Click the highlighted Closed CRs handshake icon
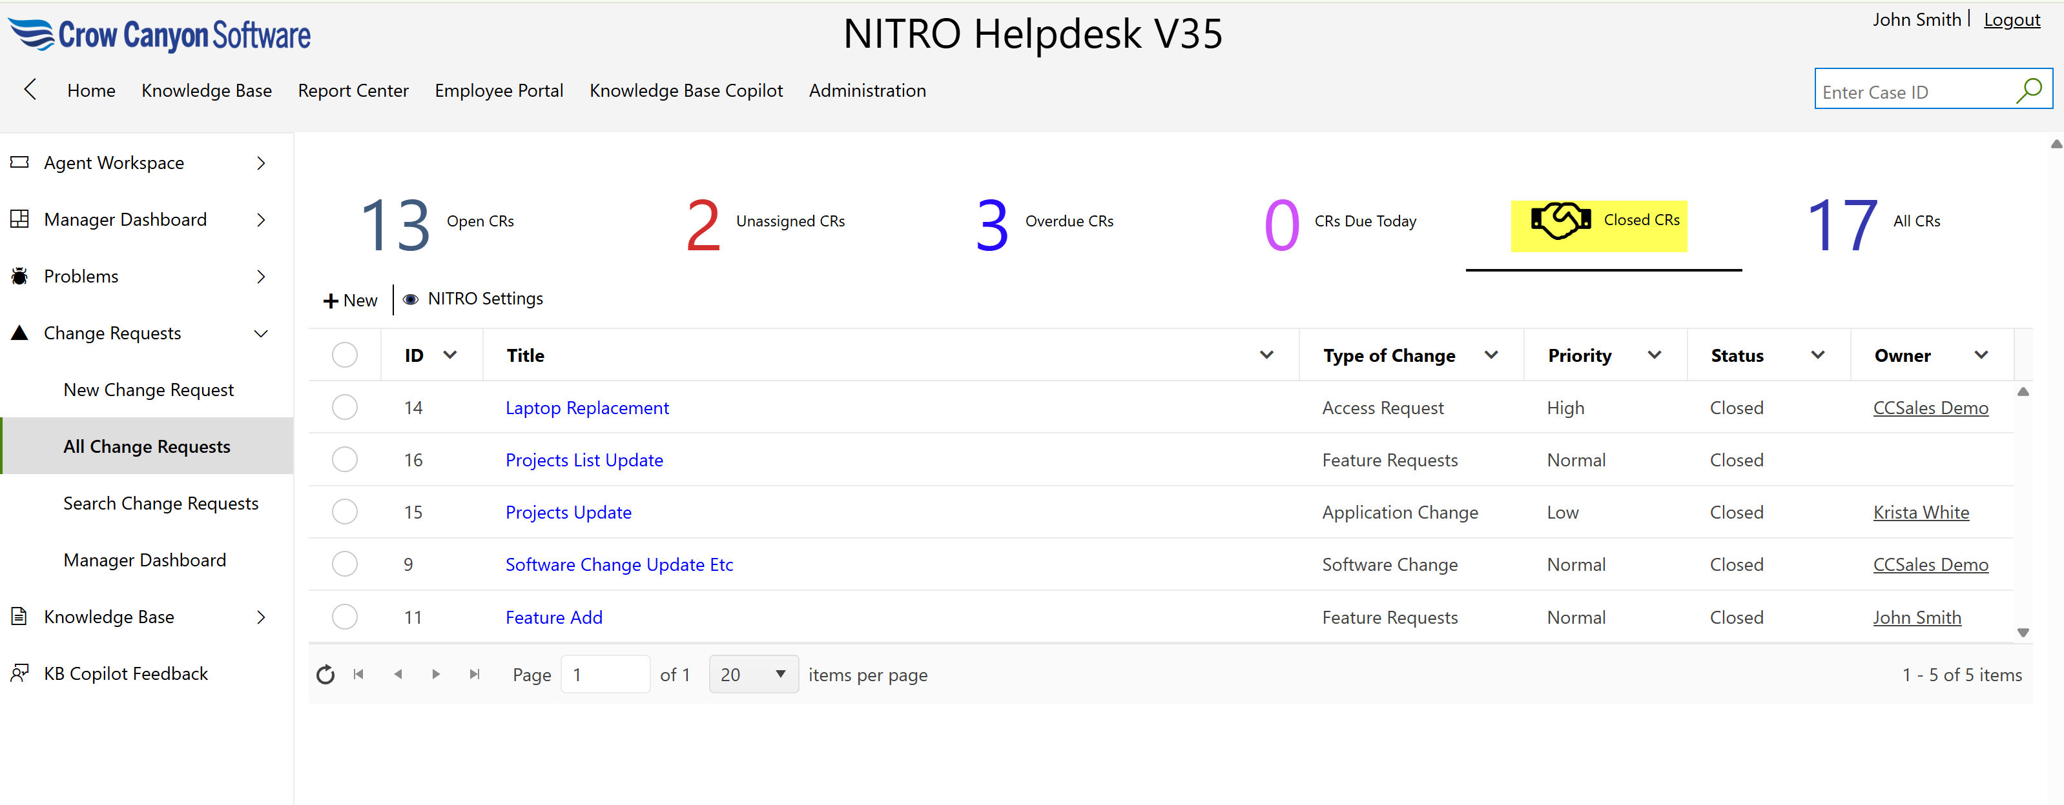2064x805 pixels. click(x=1558, y=219)
